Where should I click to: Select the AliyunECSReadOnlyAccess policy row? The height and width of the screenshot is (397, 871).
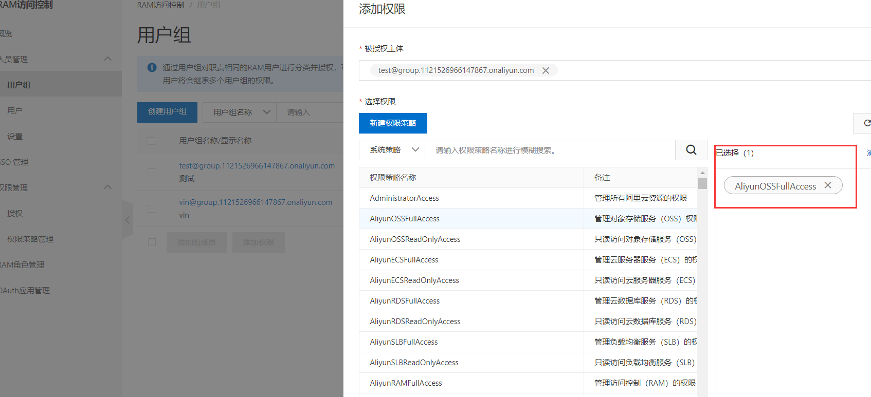528,280
